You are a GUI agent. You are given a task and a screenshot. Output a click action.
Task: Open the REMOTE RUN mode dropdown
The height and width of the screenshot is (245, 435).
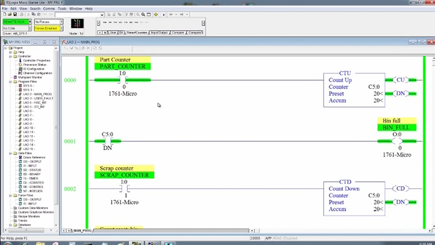[x=30, y=22]
